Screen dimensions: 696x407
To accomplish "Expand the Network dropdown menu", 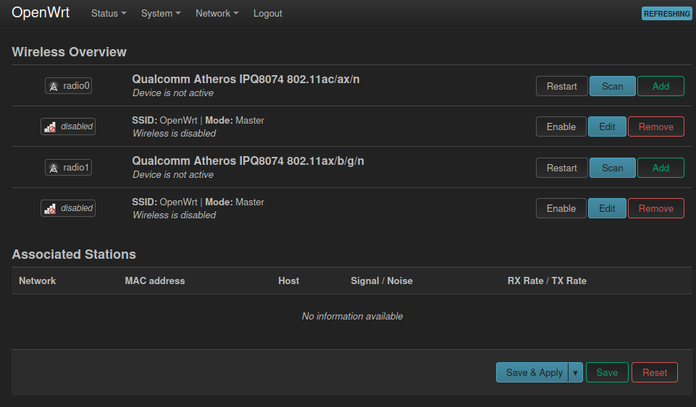I will [x=217, y=13].
